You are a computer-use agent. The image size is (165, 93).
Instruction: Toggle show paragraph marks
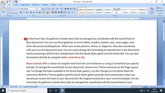point(75,9)
